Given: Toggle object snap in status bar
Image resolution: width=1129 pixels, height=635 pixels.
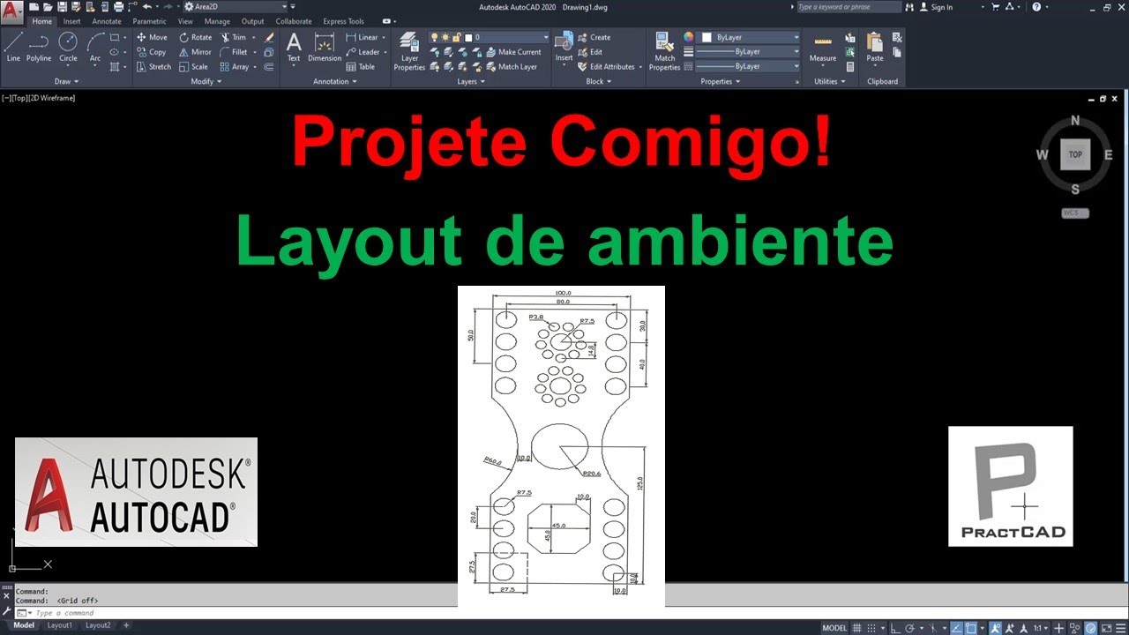Looking at the screenshot, I should [x=970, y=628].
